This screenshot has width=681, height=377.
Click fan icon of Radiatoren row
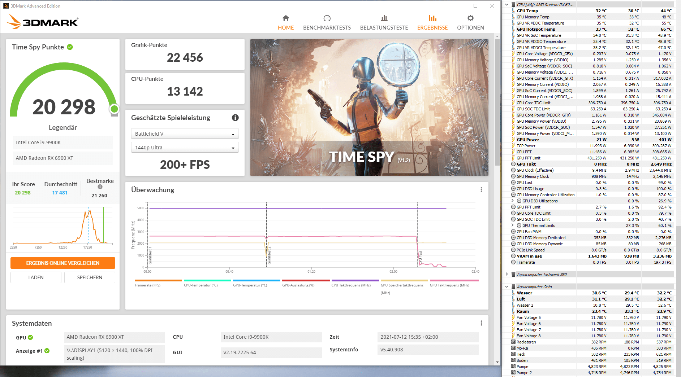pos(513,342)
